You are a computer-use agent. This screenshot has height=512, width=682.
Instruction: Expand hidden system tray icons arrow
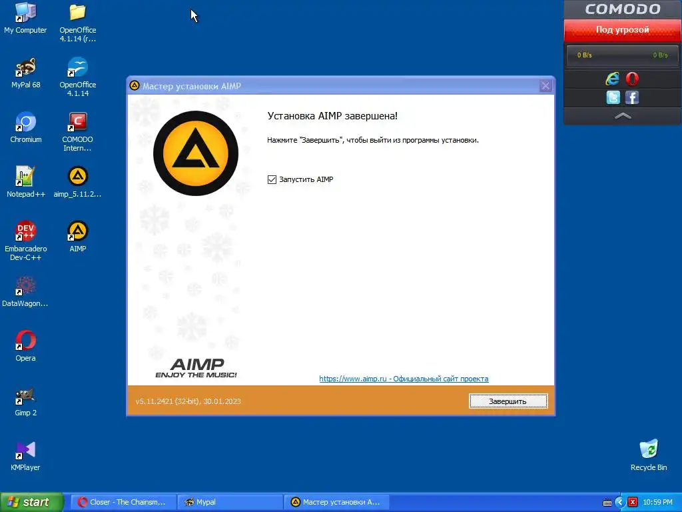click(x=620, y=502)
